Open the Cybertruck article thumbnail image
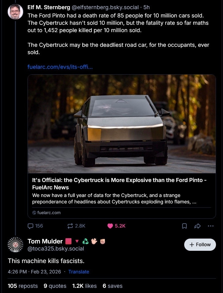The height and width of the screenshot is (293, 223). (x=122, y=124)
